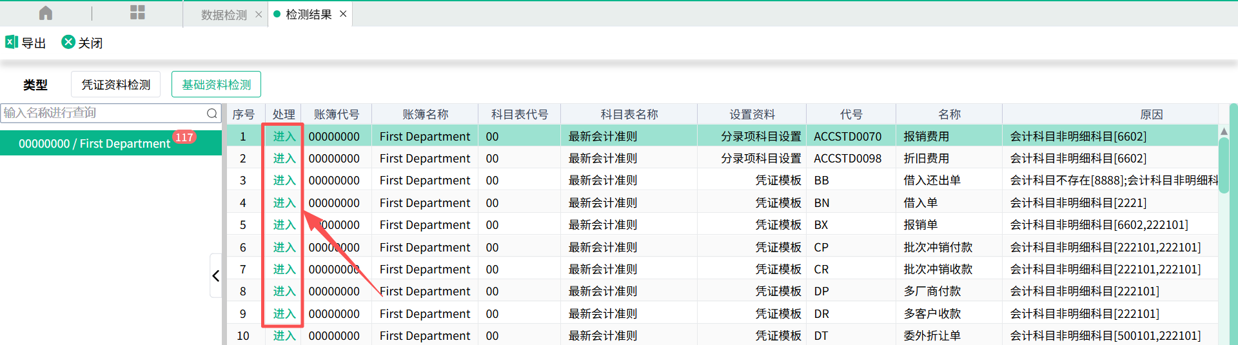1238x345 pixels.
Task: Click the name search input field
Action: (103, 113)
